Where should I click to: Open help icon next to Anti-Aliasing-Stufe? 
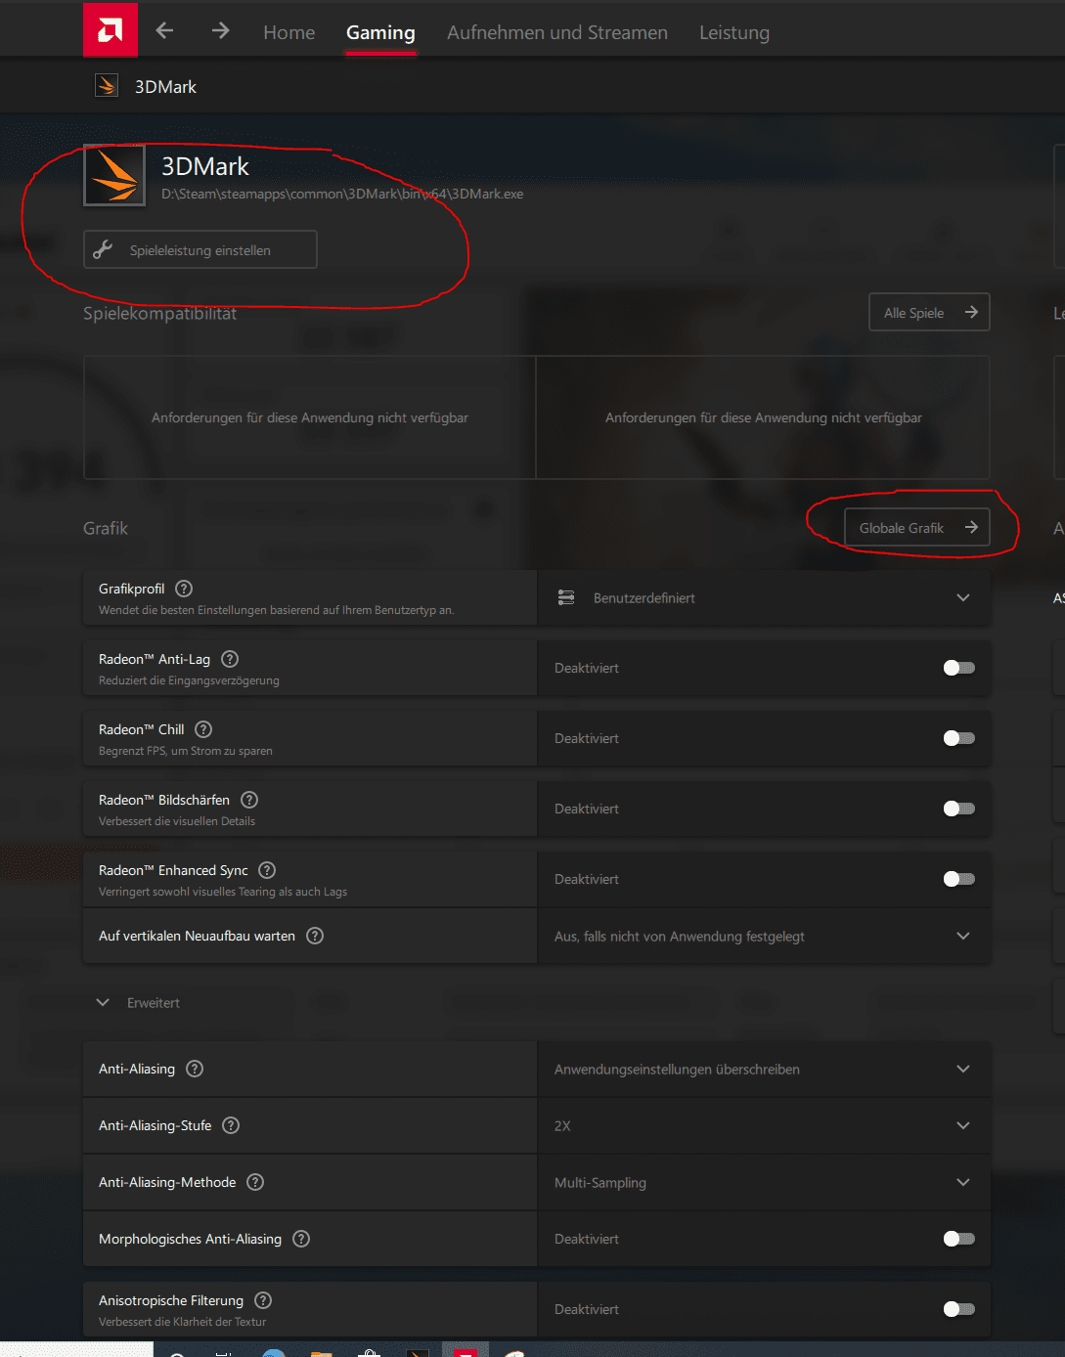(x=231, y=1125)
